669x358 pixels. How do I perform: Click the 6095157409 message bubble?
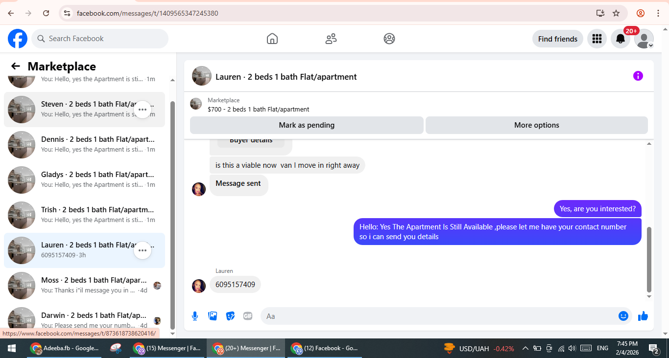[235, 285]
